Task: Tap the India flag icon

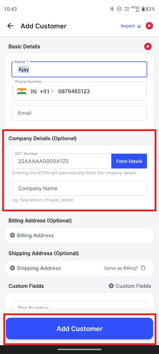Action: [22, 91]
